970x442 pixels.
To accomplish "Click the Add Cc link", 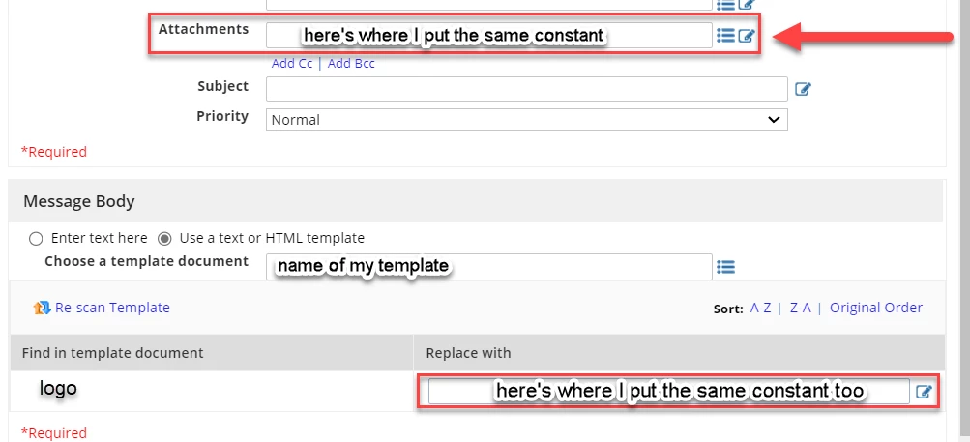I will (x=292, y=63).
